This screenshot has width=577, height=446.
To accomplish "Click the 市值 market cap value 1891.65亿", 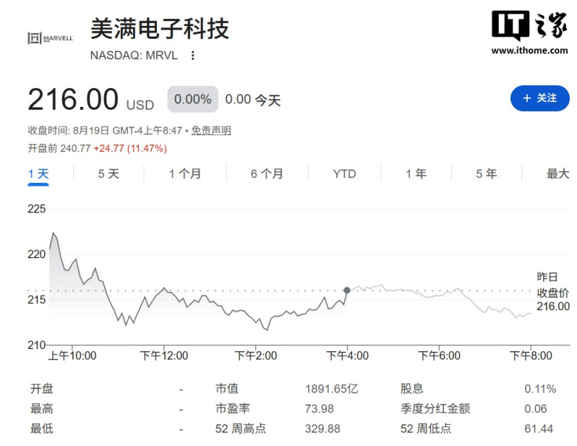I will pos(331,389).
